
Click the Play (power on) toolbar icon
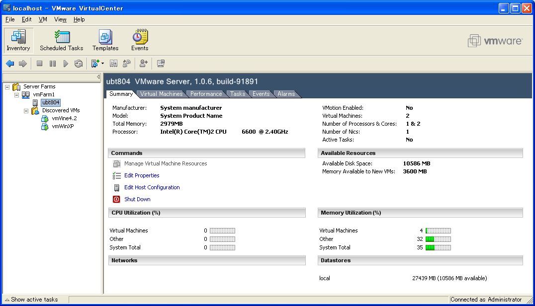pyautogui.click(x=66, y=64)
